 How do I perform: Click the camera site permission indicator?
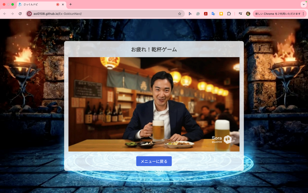point(29,14)
